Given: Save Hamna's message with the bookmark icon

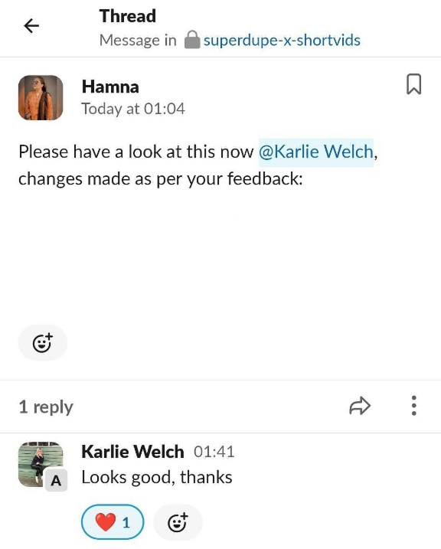Looking at the screenshot, I should tap(413, 84).
